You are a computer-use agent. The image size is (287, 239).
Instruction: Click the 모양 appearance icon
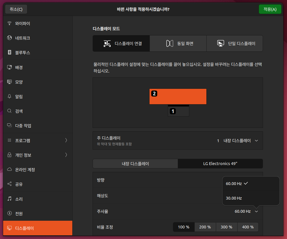[9, 82]
